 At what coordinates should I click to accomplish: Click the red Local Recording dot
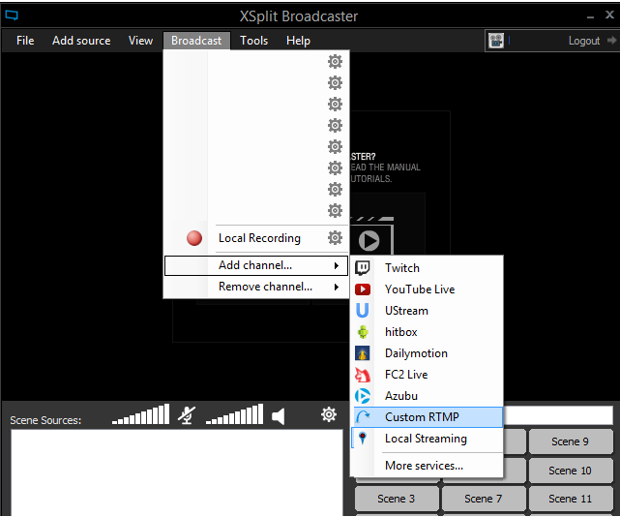[x=194, y=238]
